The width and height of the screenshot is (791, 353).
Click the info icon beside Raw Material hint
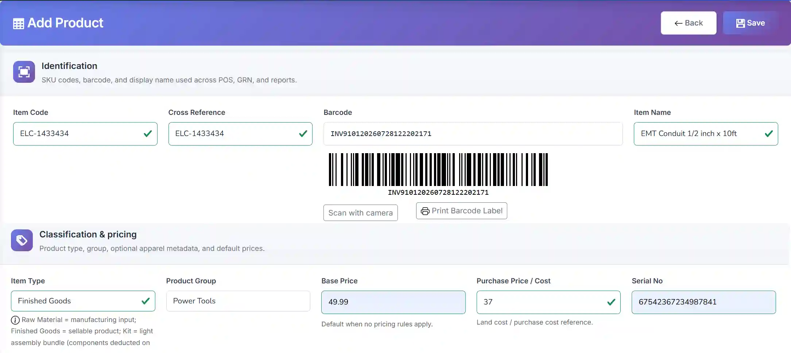pyautogui.click(x=15, y=320)
